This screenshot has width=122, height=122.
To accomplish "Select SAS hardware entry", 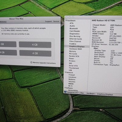I will [x=70, y=63].
